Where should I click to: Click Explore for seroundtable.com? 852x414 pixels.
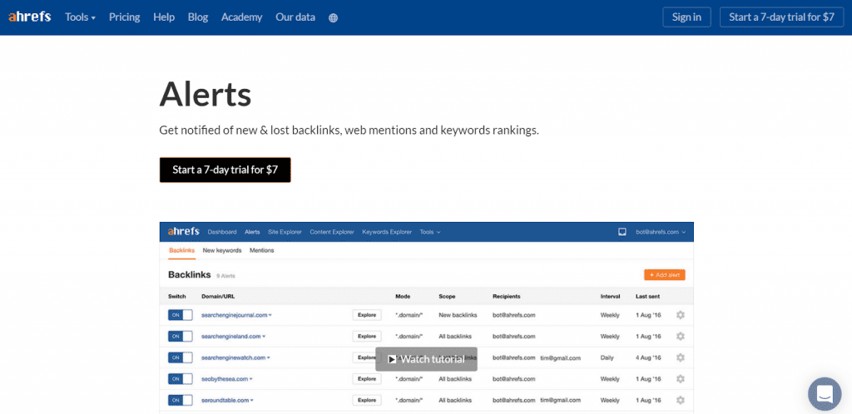point(367,400)
